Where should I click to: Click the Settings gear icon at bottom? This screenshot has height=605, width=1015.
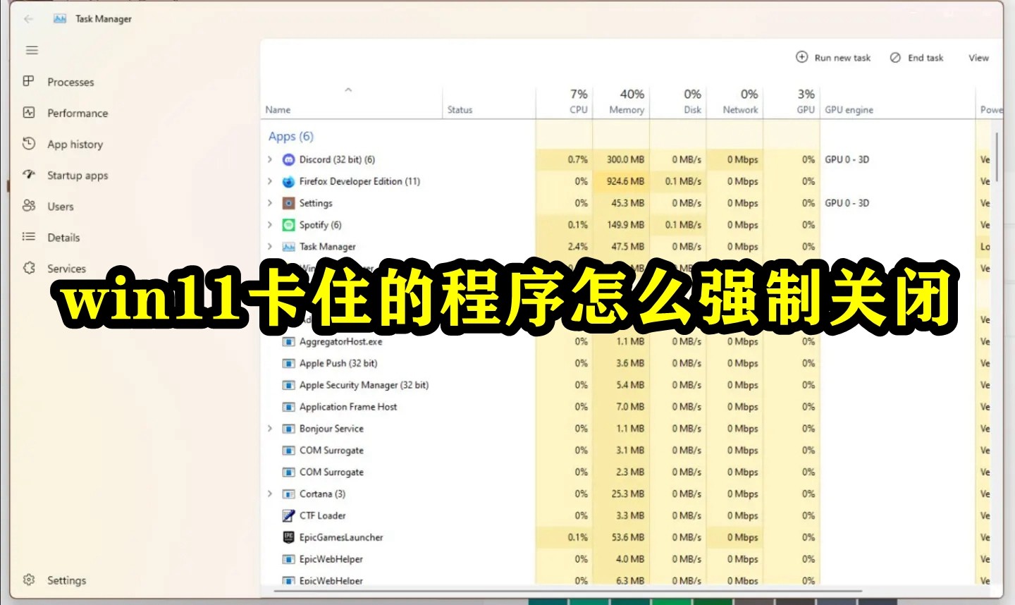pyautogui.click(x=29, y=580)
